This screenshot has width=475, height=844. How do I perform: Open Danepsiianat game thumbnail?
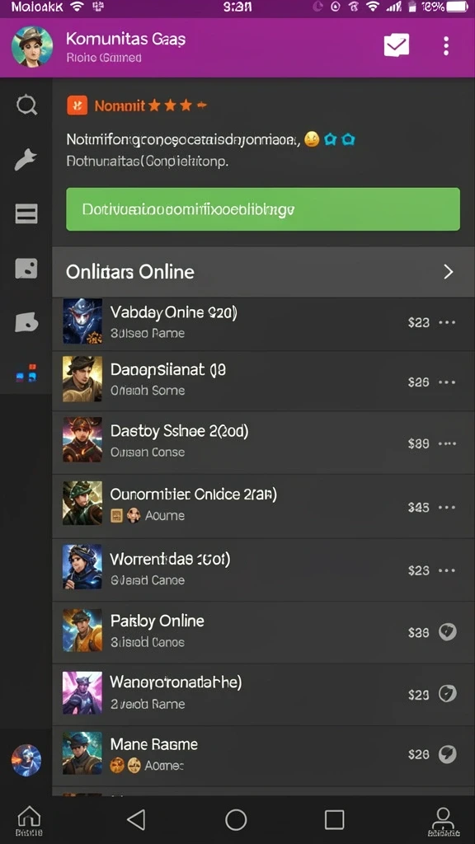tap(82, 379)
